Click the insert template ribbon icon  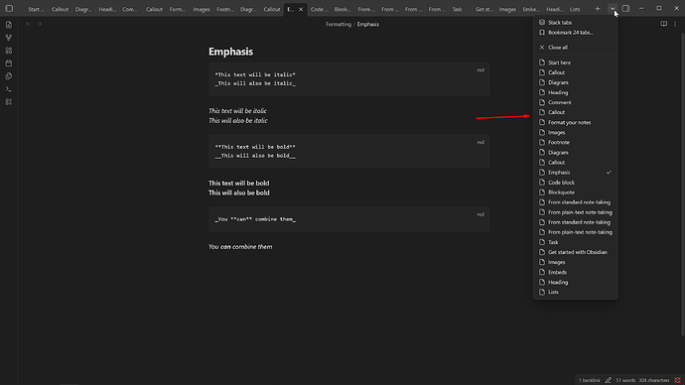coord(9,76)
